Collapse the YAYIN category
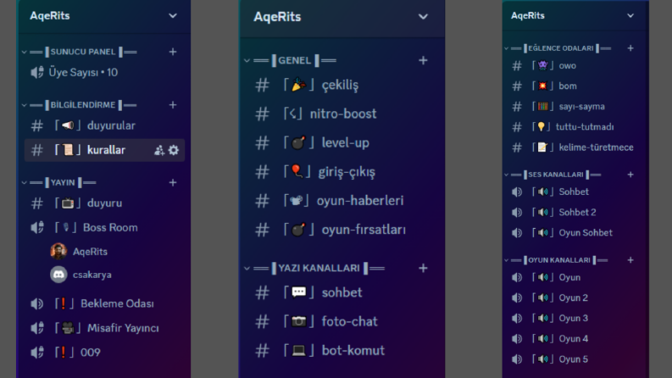 [24, 182]
